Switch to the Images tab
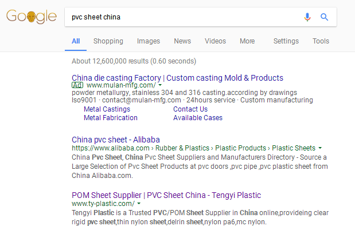 click(x=149, y=41)
